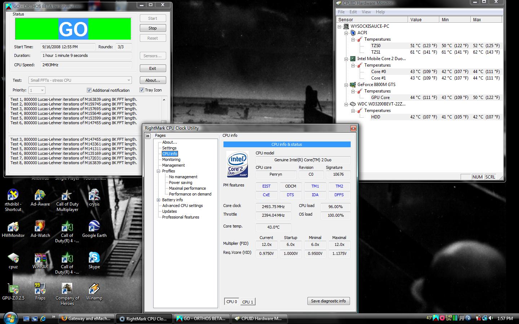Expand the Battery info tree node
The width and height of the screenshot is (519, 324).
[x=158, y=200]
